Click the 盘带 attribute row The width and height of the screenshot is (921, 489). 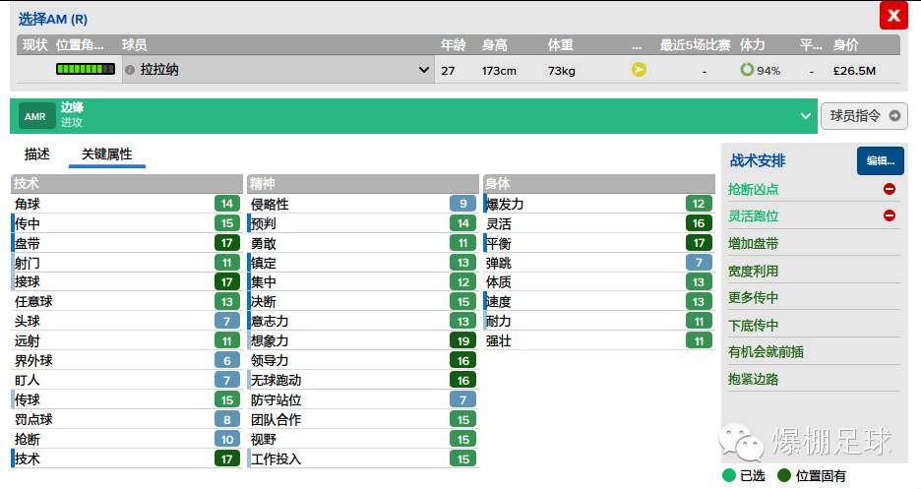(126, 243)
